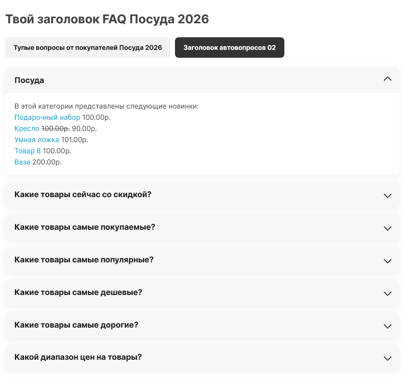The height and width of the screenshot is (384, 410).
Task: Click the chevron icon beside the discount question
Action: pos(387,195)
